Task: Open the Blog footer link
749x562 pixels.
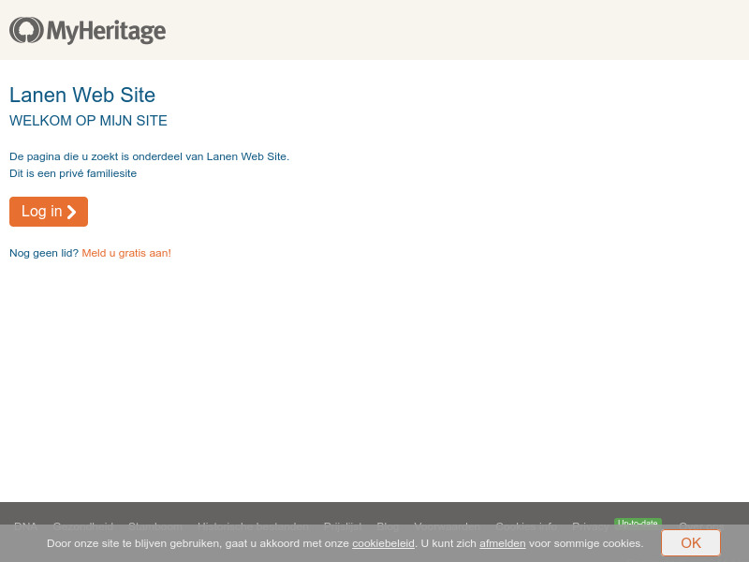Action: point(388,526)
